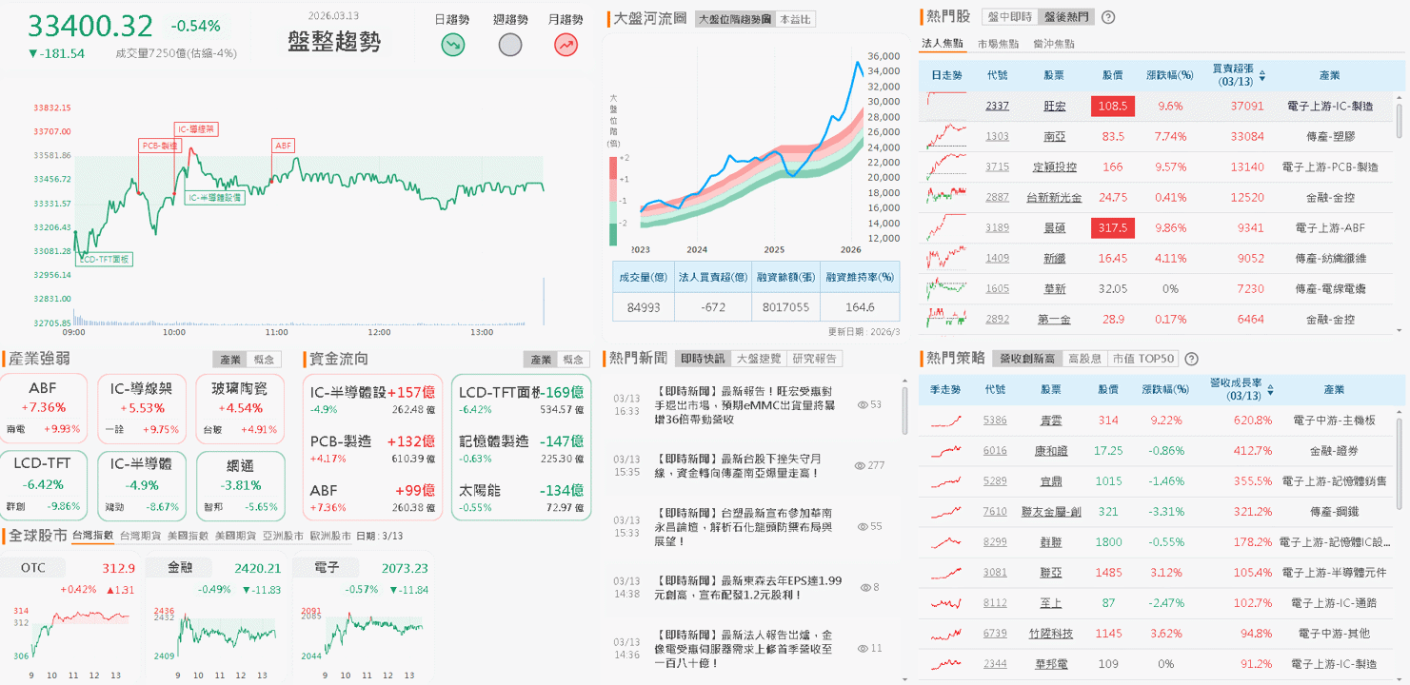The width and height of the screenshot is (1410, 685).
Task: Select 營收創新高 strategy toggle
Action: pos(1026,359)
